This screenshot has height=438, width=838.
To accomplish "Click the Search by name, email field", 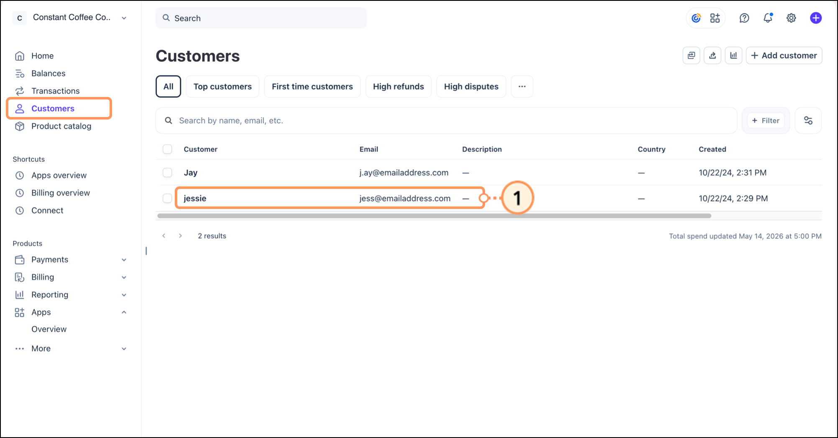I will (x=446, y=120).
